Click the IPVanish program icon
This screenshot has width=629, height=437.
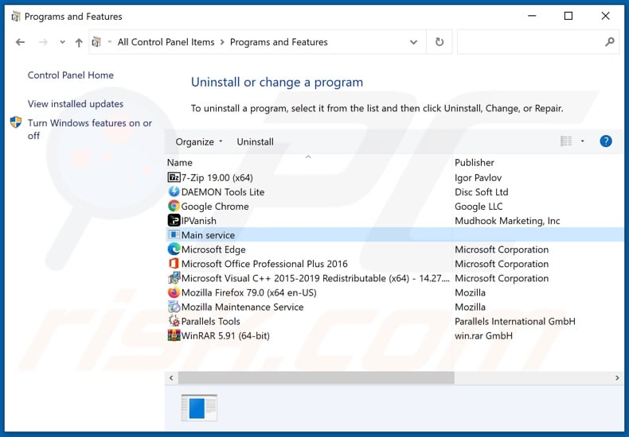(x=174, y=221)
